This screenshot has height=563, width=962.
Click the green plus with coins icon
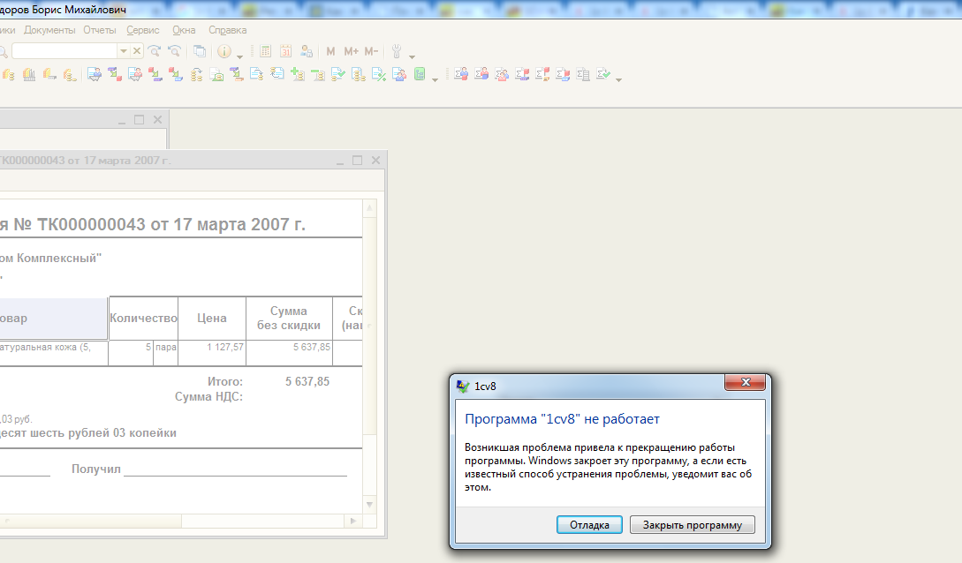(x=298, y=75)
